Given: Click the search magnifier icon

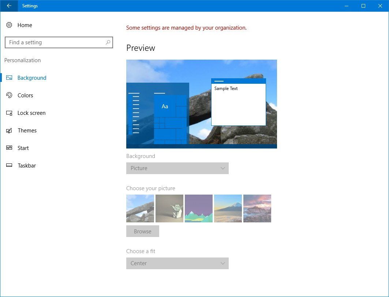Looking at the screenshot, I should tap(108, 42).
